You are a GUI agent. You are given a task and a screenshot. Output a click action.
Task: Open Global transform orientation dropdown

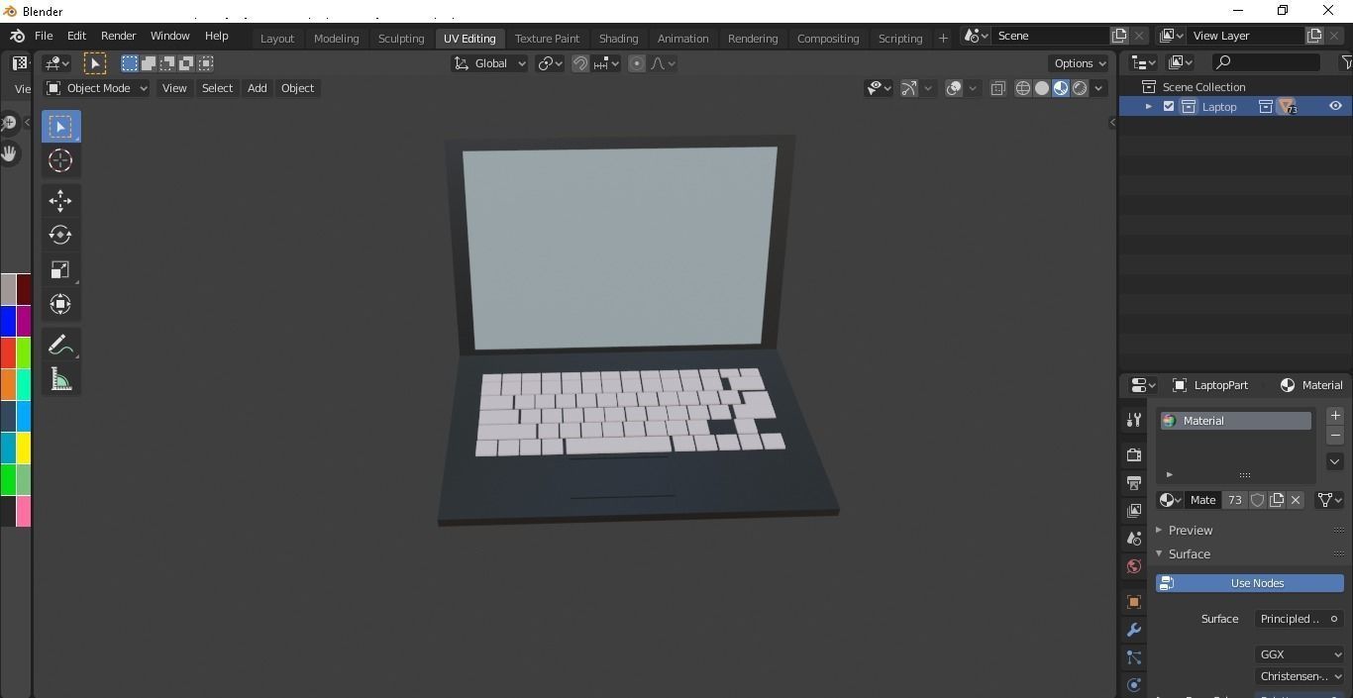coord(489,63)
